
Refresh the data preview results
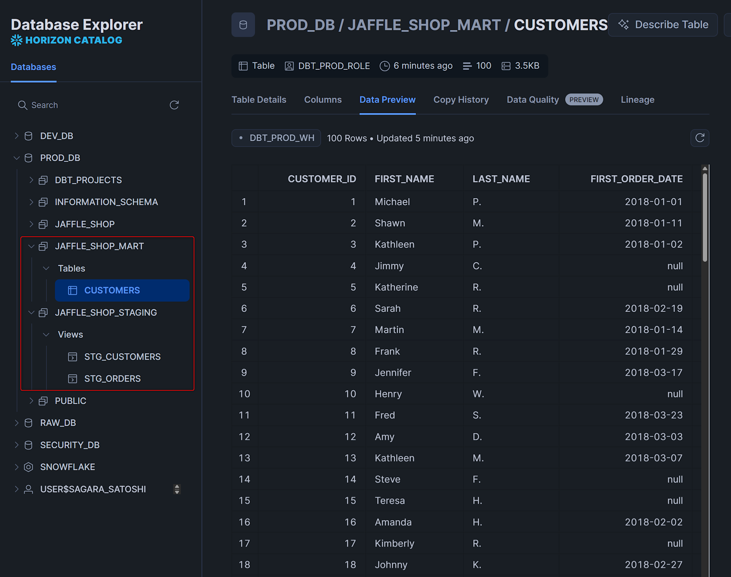point(700,138)
